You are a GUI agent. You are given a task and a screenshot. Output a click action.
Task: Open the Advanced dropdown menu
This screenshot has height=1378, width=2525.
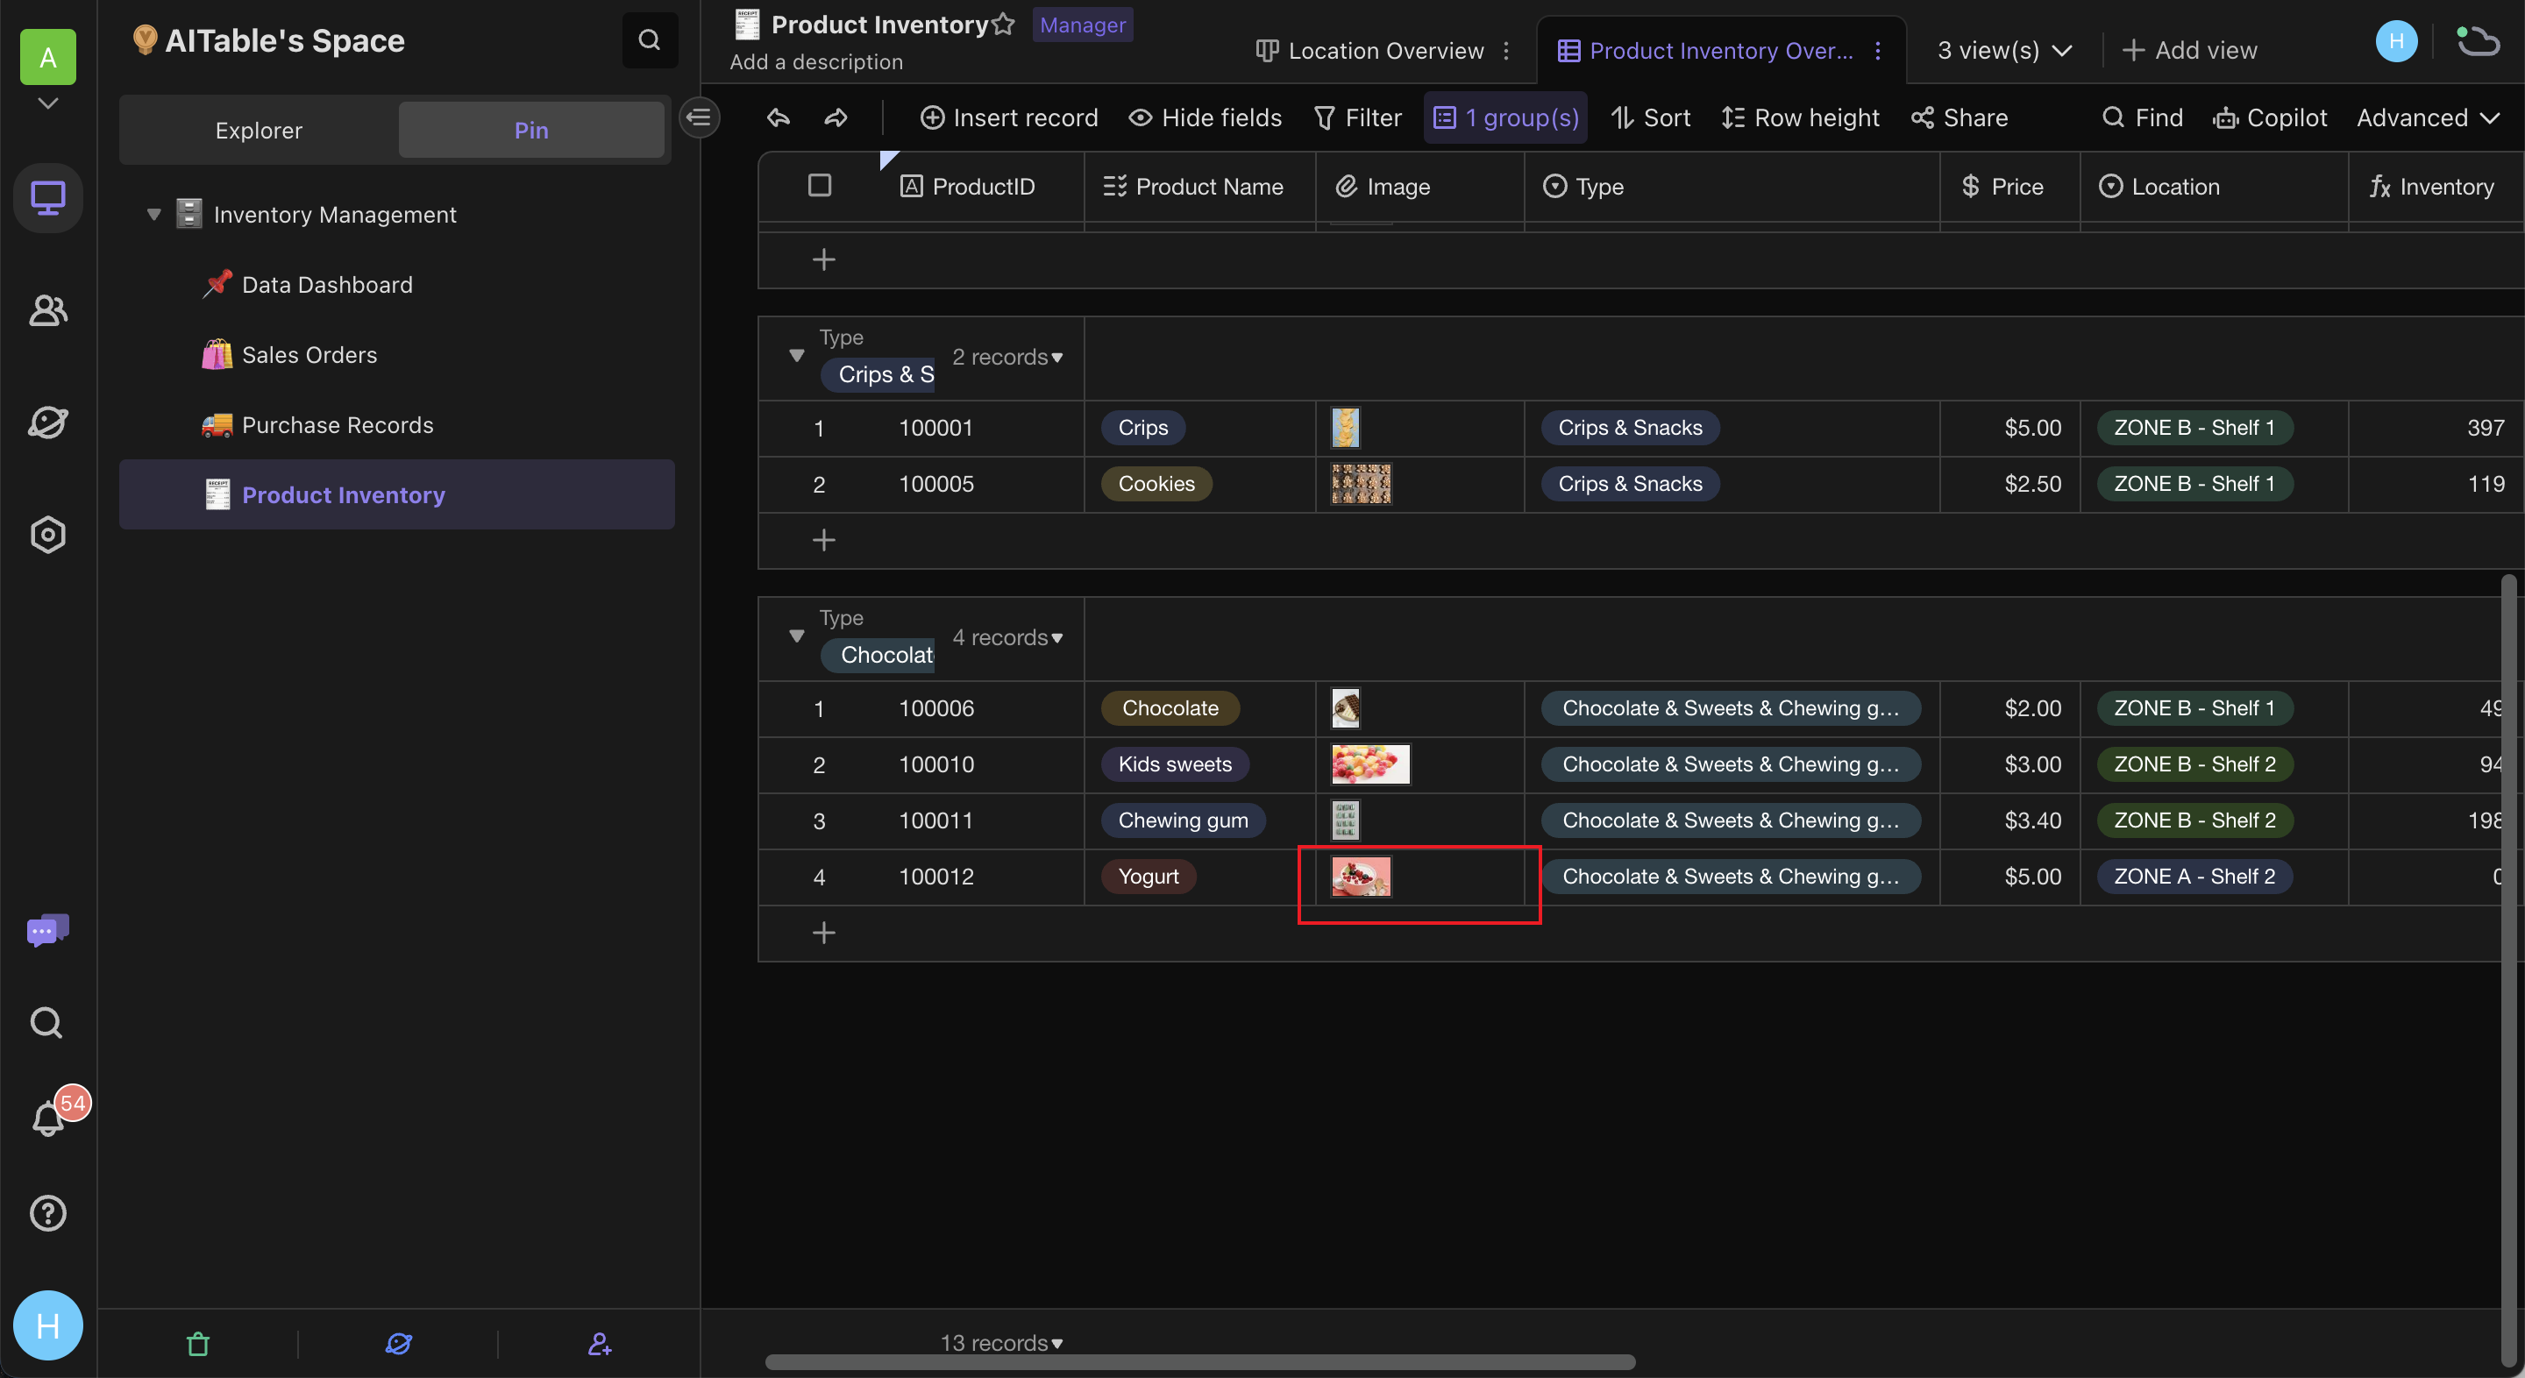click(x=2428, y=117)
